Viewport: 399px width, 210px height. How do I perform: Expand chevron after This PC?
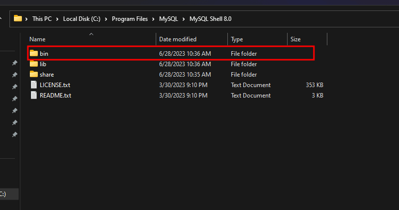click(x=57, y=19)
